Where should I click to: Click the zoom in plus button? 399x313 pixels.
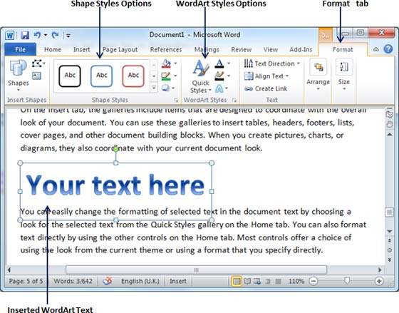tap(379, 281)
